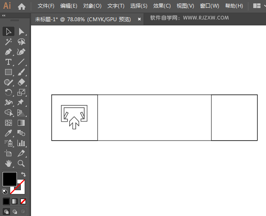The image size is (266, 216).
Task: Select the Puppet Warp pin tool
Action: coord(22,102)
